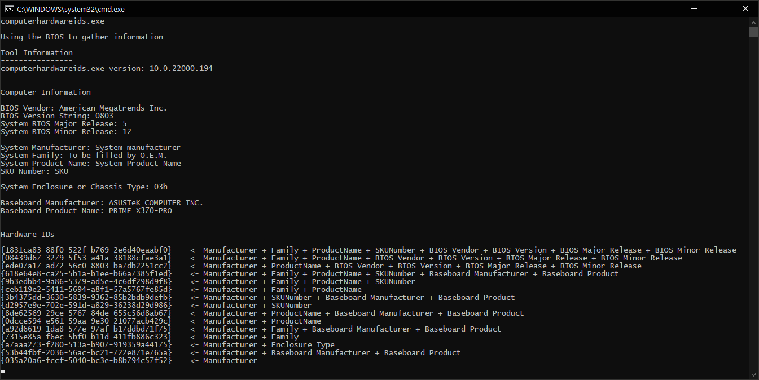The height and width of the screenshot is (380, 759).
Task: Click the line 'Using the BIOS to gather information'
Action: (82, 37)
